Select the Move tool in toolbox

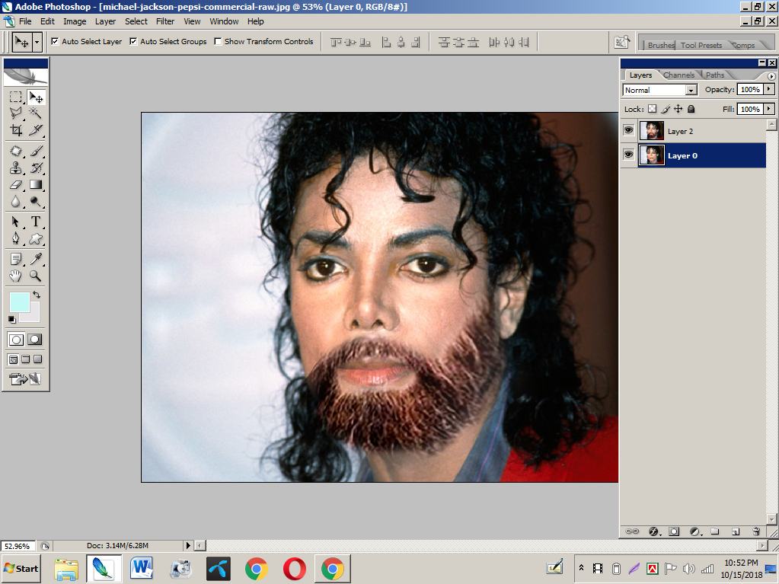pos(36,97)
